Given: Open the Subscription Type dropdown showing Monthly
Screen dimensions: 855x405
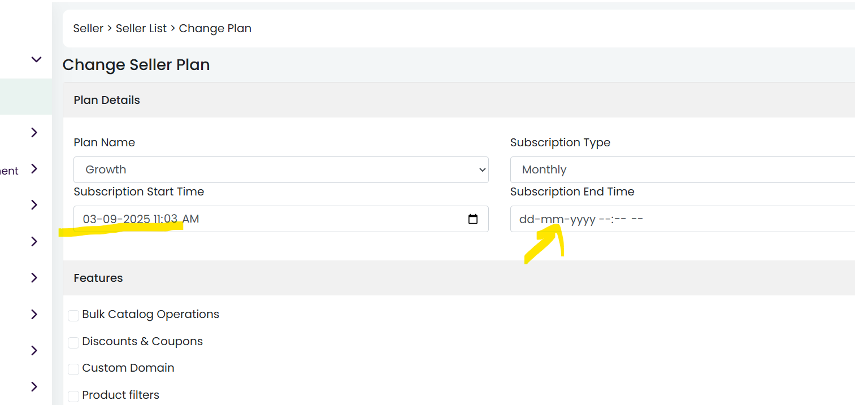Looking at the screenshot, I should coord(682,169).
